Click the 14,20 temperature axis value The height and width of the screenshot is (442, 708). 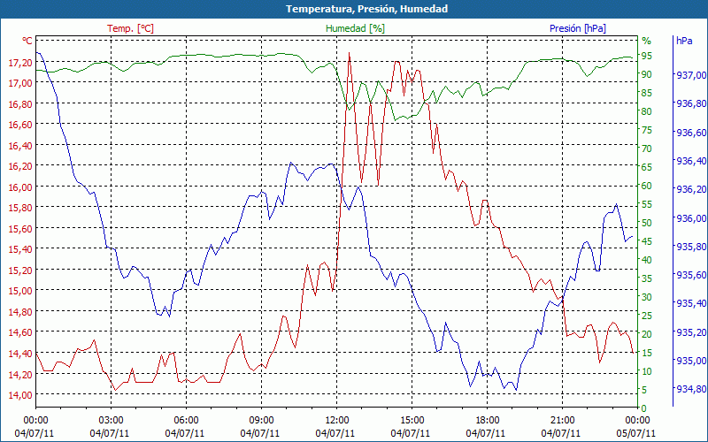[20, 375]
